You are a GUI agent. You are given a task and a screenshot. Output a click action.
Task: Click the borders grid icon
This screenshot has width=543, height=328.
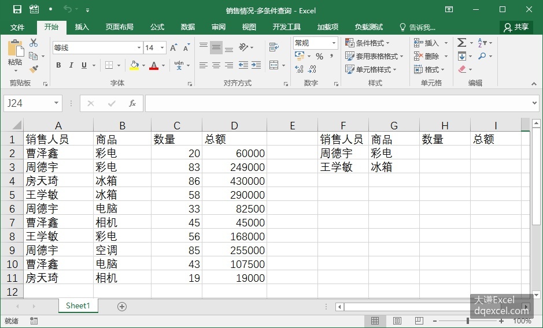(109, 65)
